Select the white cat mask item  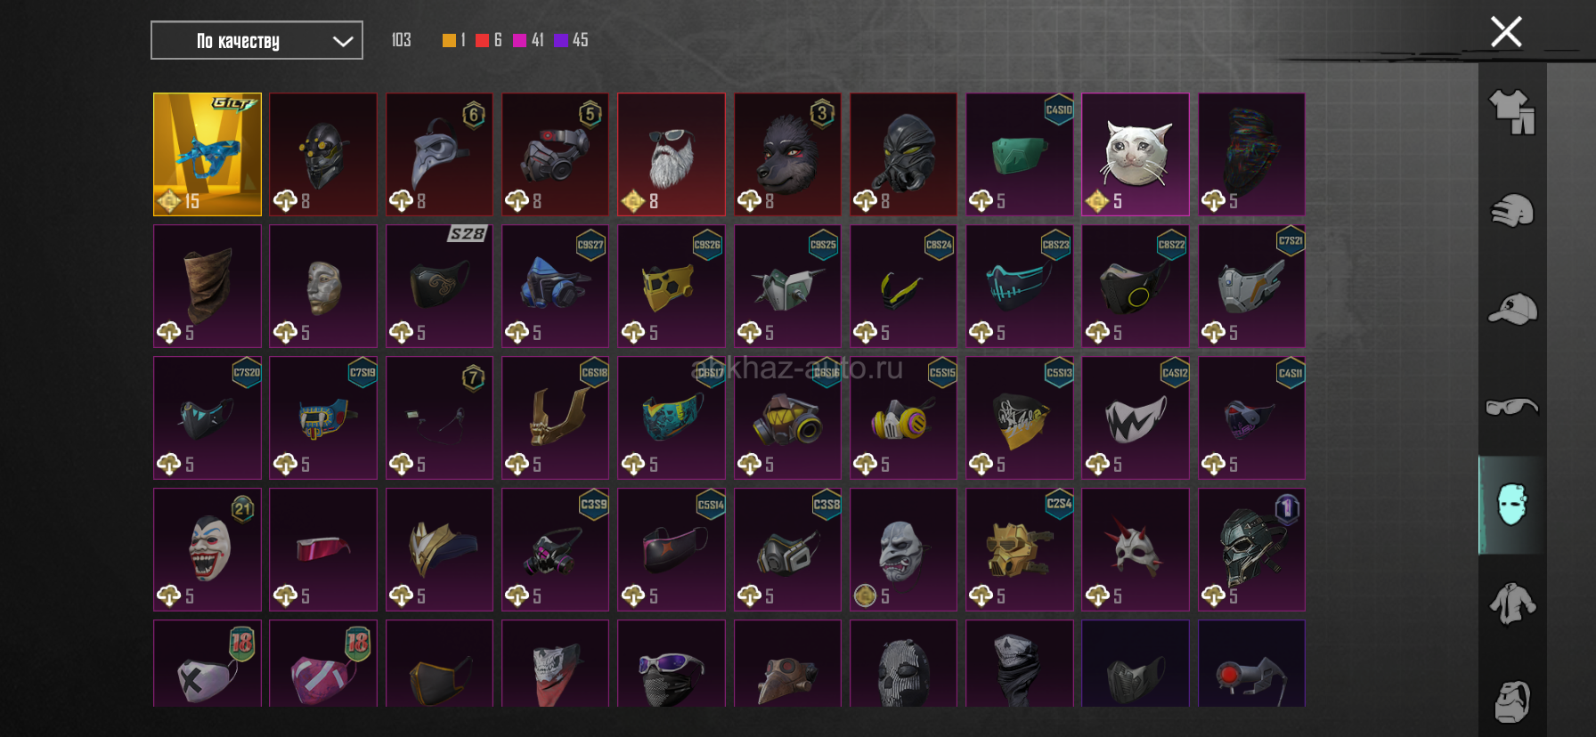coord(1136,154)
